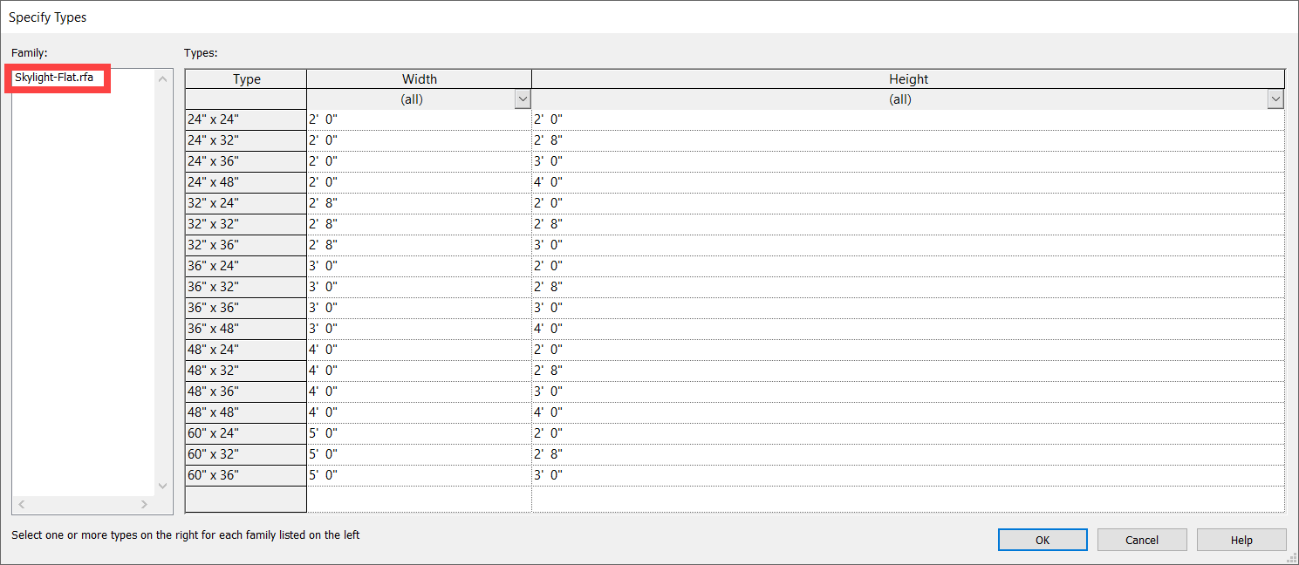Click the family list scroll-down arrow
The width and height of the screenshot is (1299, 565).
pos(162,486)
